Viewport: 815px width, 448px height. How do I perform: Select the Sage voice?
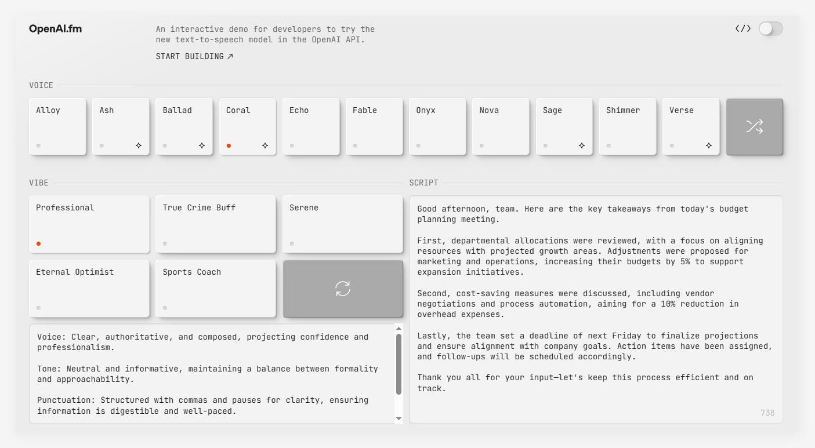click(564, 127)
